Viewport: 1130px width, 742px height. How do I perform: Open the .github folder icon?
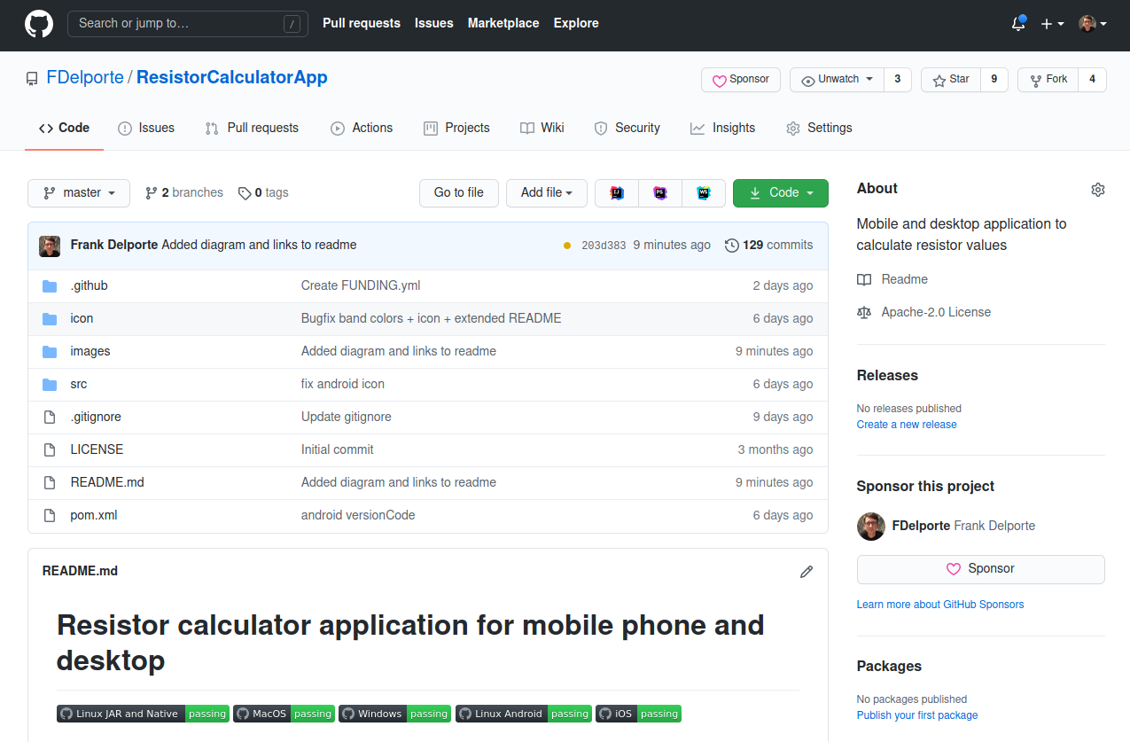(50, 286)
